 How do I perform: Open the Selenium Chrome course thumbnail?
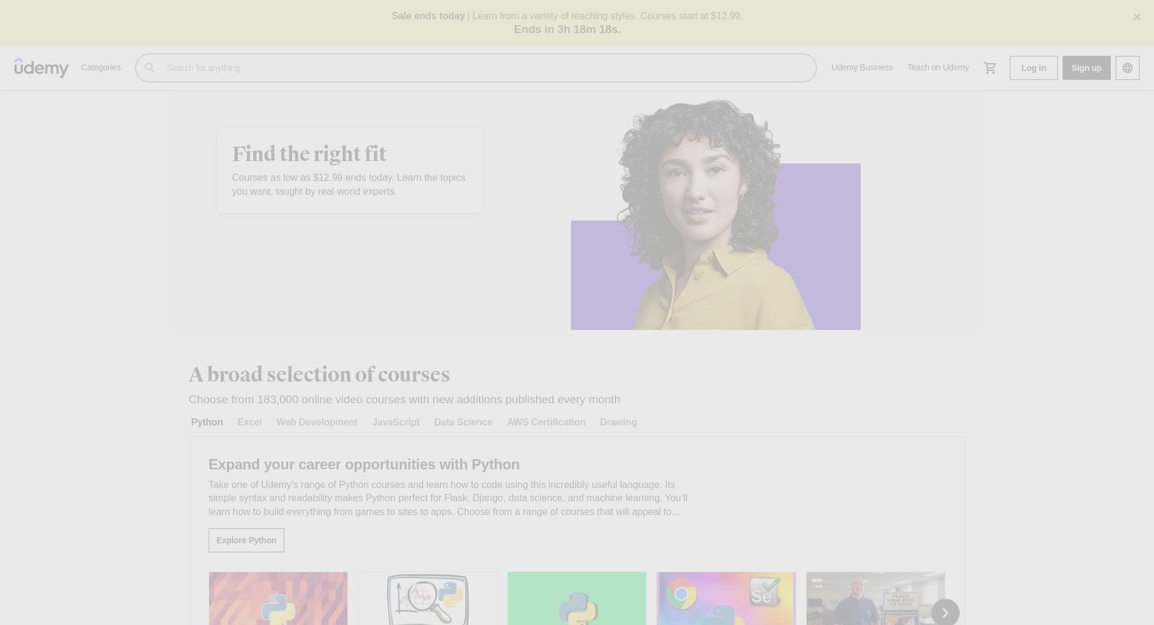[x=726, y=599]
